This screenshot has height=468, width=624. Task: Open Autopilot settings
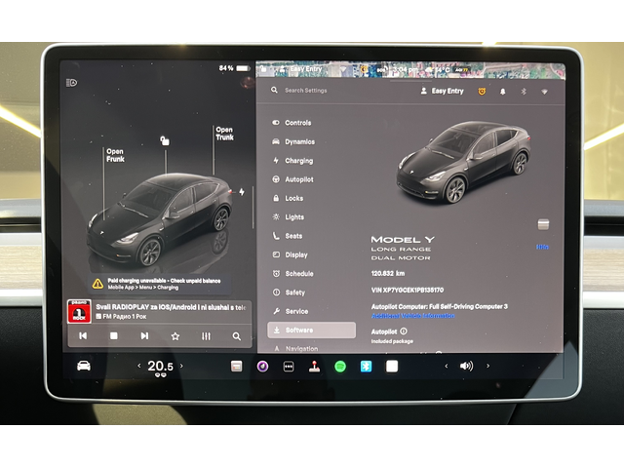(292, 179)
